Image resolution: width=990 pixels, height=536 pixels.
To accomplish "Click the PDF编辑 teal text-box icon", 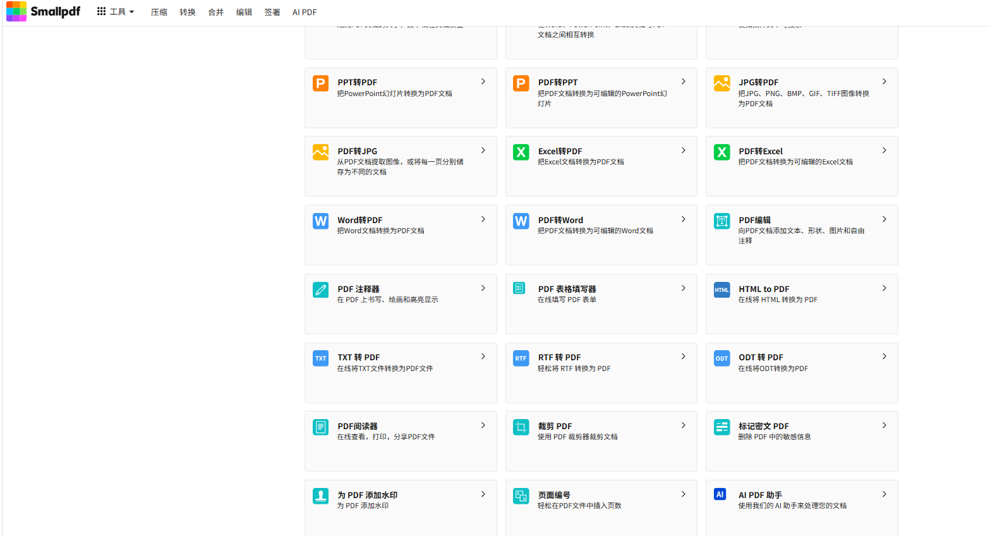I will tap(722, 221).
